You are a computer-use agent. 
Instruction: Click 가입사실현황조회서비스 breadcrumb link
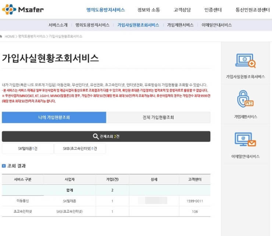pos(65,37)
